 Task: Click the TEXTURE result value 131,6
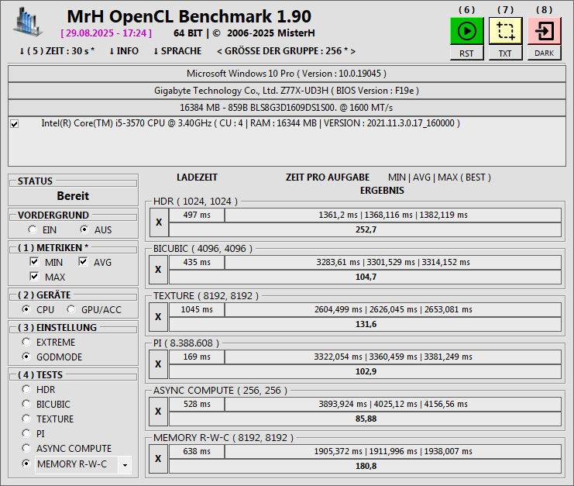[366, 324]
